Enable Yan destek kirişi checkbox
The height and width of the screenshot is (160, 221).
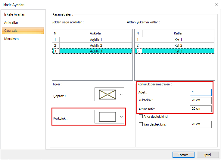(x=141, y=124)
